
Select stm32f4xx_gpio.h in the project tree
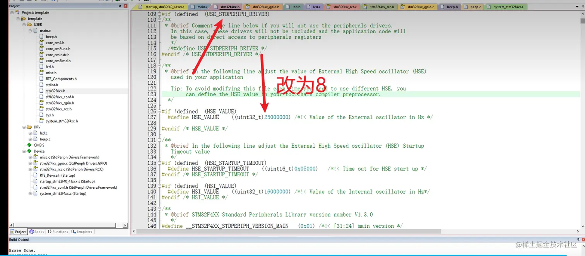click(60, 103)
